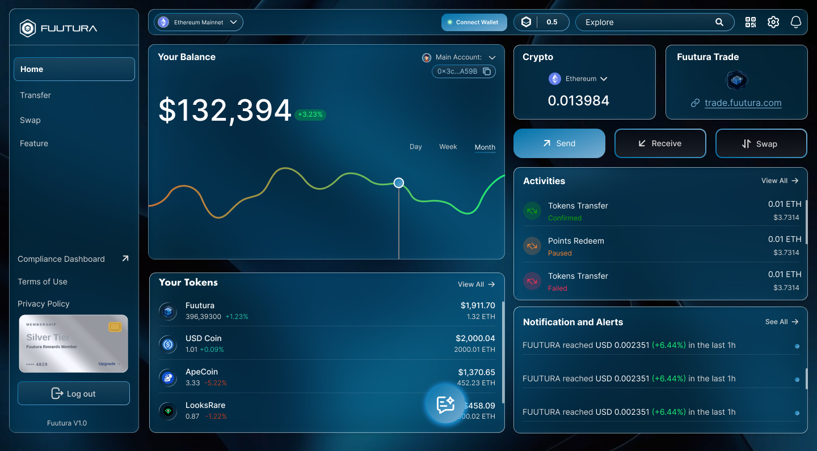The height and width of the screenshot is (451, 817).
Task: Click the orange Points Redeem icon
Action: (x=532, y=246)
